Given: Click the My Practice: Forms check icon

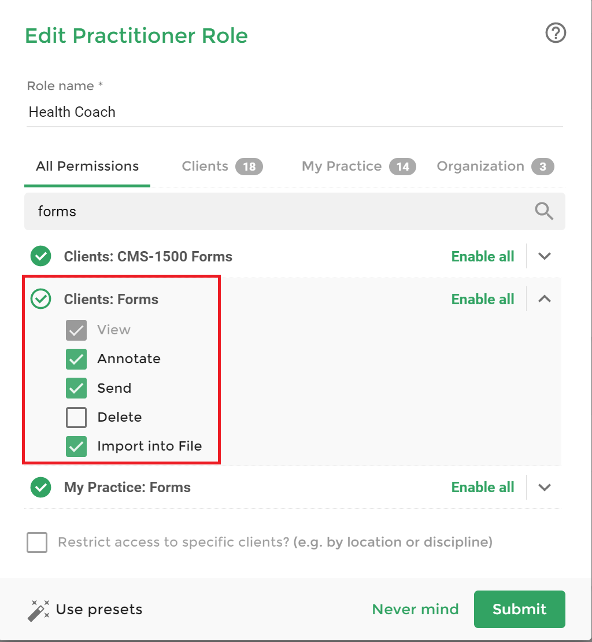Looking at the screenshot, I should click(x=41, y=487).
